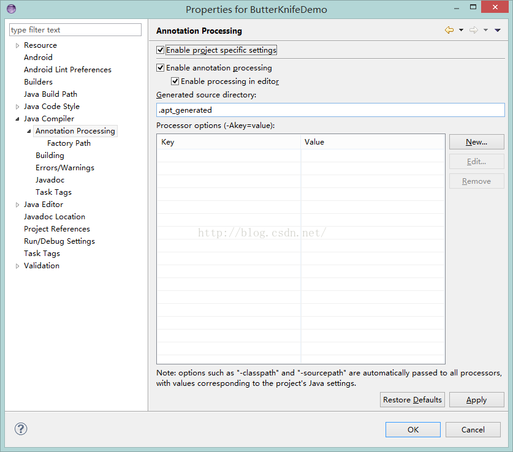Click the Value column header
The height and width of the screenshot is (452, 513).
[373, 142]
